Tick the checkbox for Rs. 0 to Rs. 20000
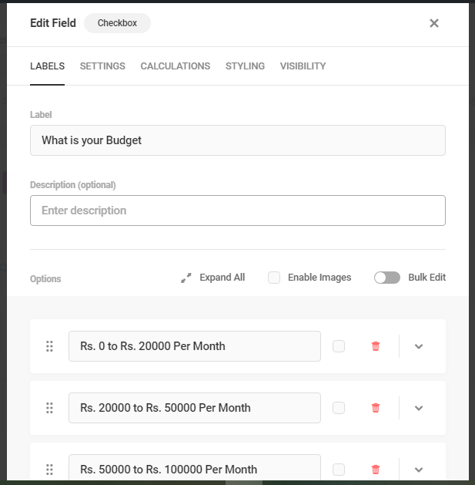The width and height of the screenshot is (475, 485). coord(339,346)
